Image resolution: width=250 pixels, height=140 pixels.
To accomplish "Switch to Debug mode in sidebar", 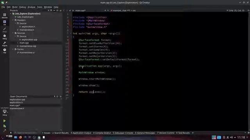I will [5, 37].
